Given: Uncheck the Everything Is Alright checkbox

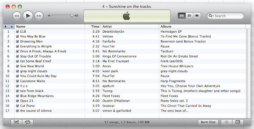Looking at the screenshot, I should pos(17,46).
